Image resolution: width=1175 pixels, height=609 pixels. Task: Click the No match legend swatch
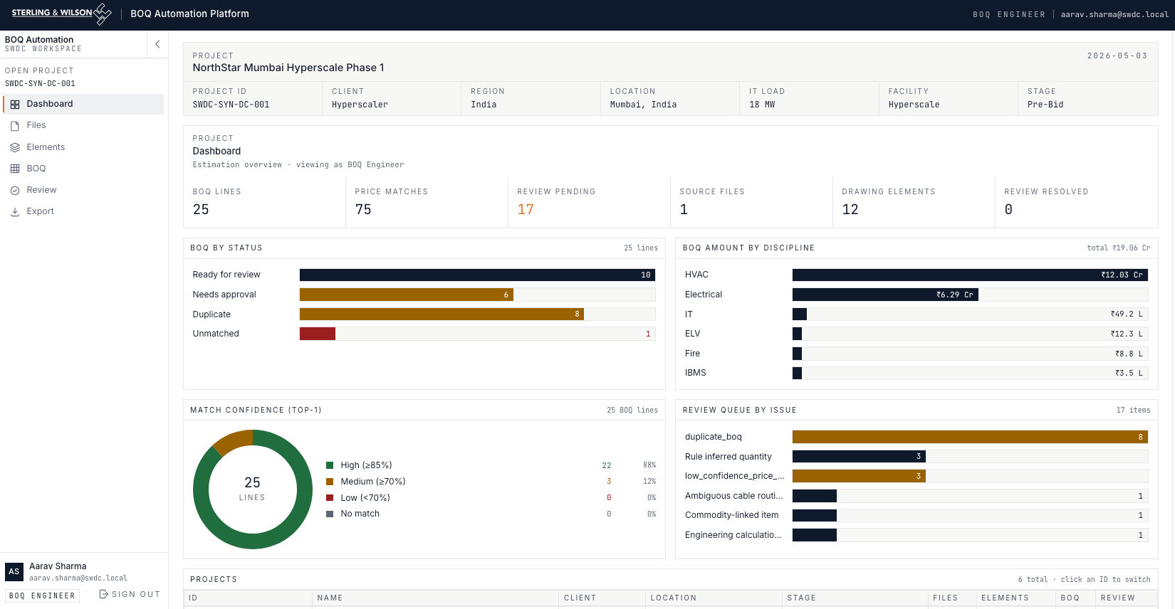[x=330, y=514]
